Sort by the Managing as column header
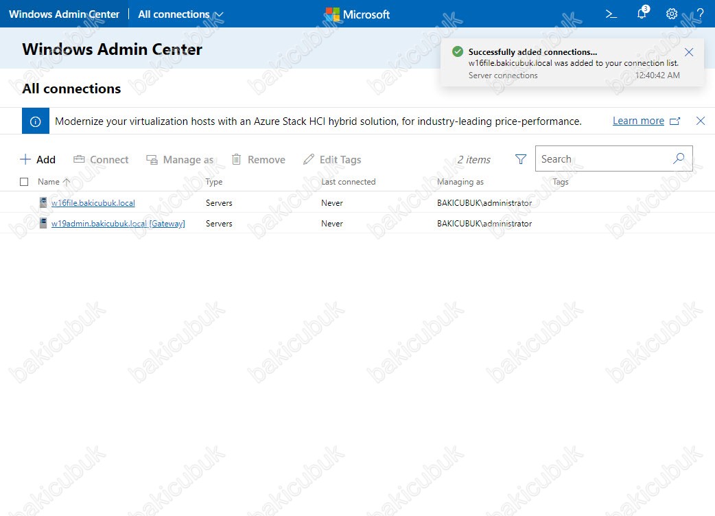The width and height of the screenshot is (715, 516). pos(460,182)
